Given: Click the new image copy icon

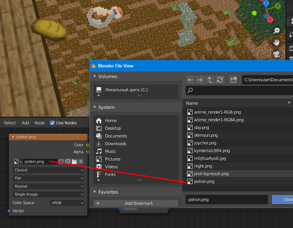Looking at the screenshot, I should (68, 161).
